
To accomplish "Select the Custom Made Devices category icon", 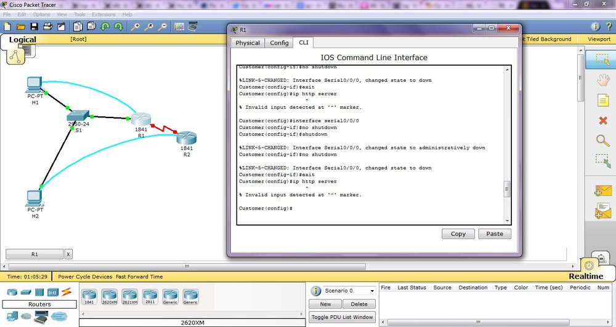I will pyautogui.click(x=41, y=316).
